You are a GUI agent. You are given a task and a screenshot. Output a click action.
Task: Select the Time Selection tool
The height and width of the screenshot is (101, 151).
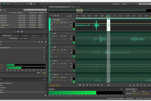point(37,4)
